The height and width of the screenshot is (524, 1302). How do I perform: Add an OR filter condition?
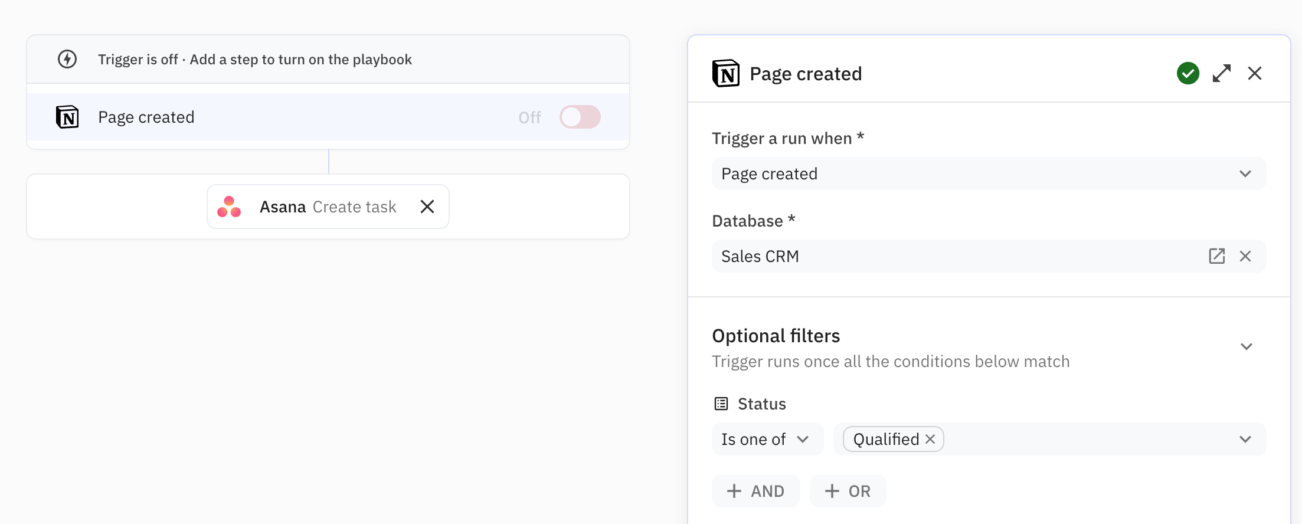(848, 491)
